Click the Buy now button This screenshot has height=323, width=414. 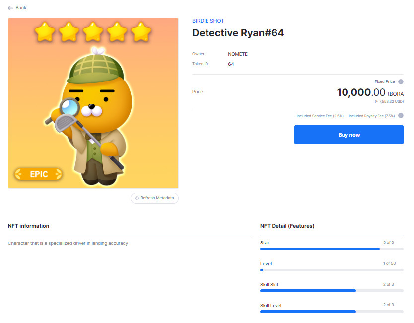point(348,135)
